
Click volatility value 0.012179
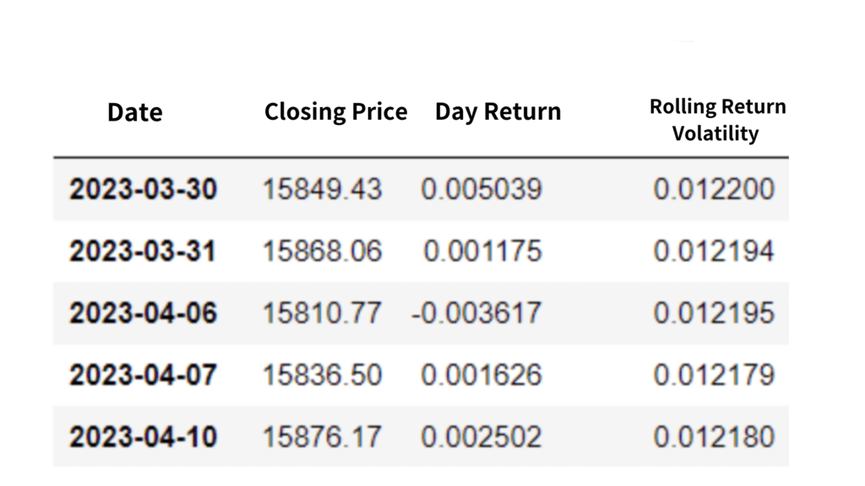pos(714,375)
